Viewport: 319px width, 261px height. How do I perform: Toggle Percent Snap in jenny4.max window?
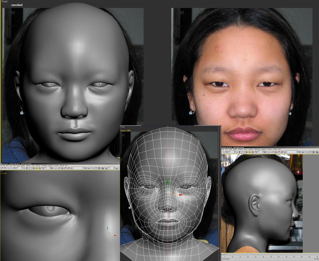pyautogui.click(x=65, y=168)
